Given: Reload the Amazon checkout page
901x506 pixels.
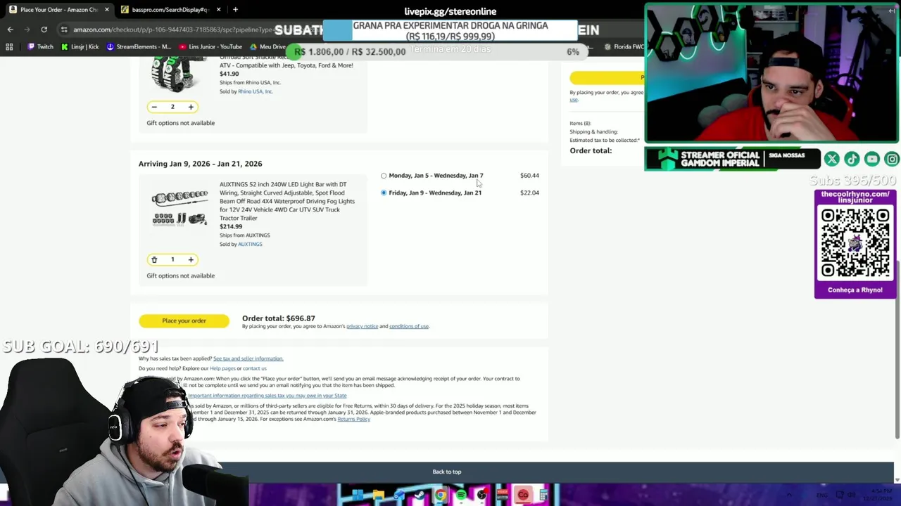Looking at the screenshot, I should click(44, 30).
